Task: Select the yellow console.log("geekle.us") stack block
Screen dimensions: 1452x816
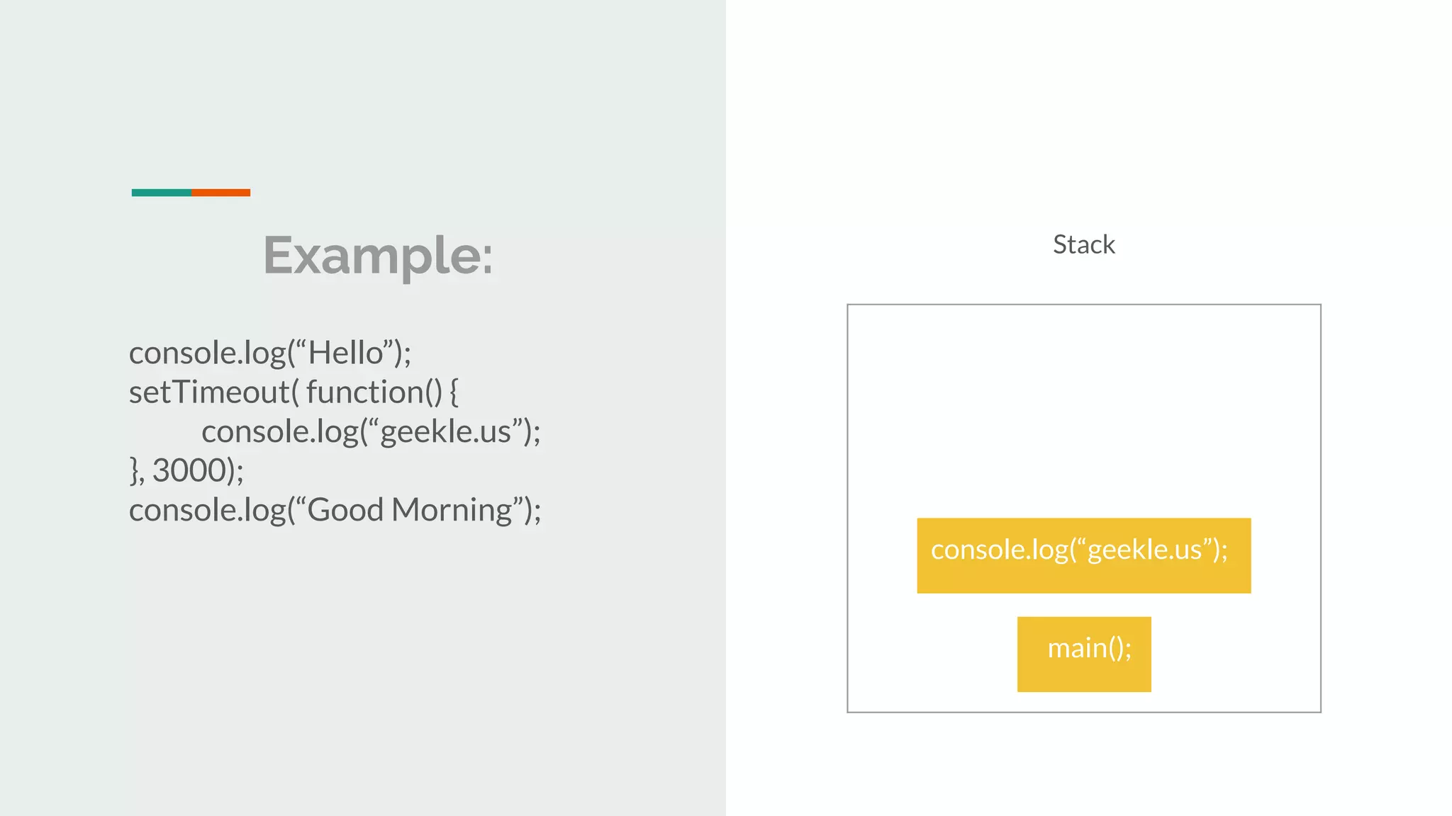Action: (1083, 555)
